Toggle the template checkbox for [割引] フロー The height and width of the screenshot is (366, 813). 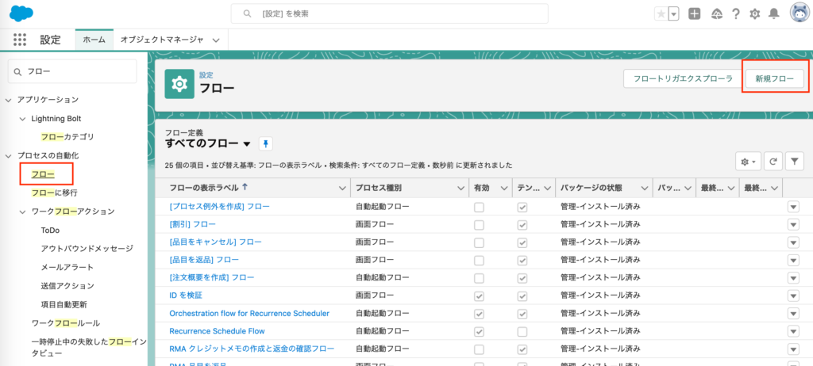click(522, 224)
